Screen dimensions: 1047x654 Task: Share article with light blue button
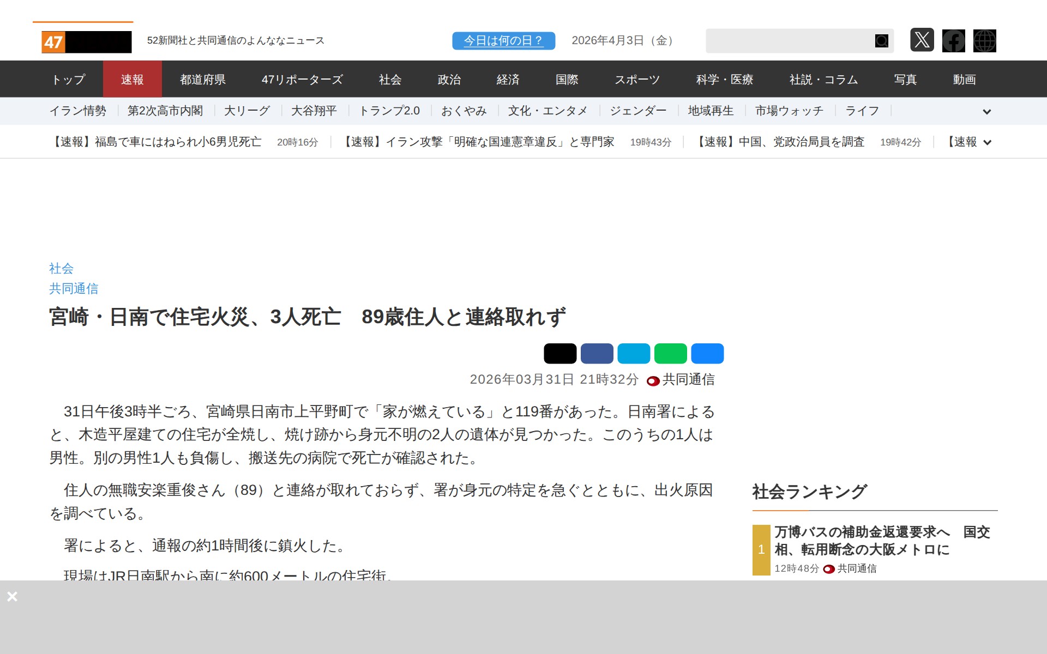(634, 354)
